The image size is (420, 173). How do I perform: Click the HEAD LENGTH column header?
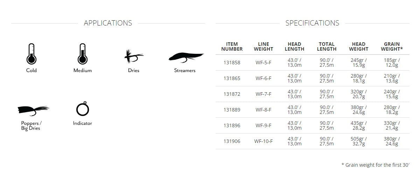(x=294, y=46)
